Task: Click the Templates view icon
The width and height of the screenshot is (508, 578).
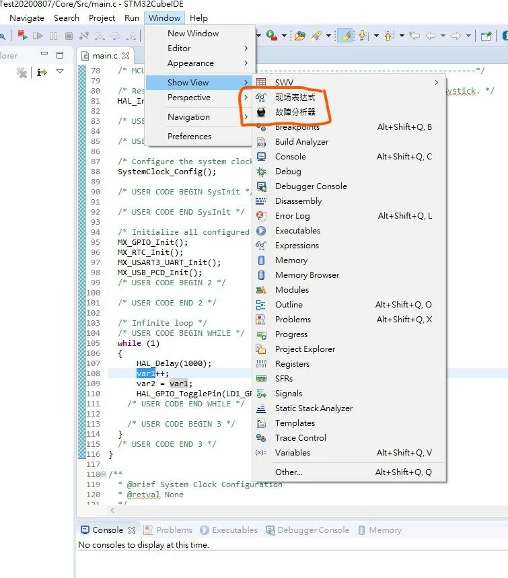Action: coord(261,423)
